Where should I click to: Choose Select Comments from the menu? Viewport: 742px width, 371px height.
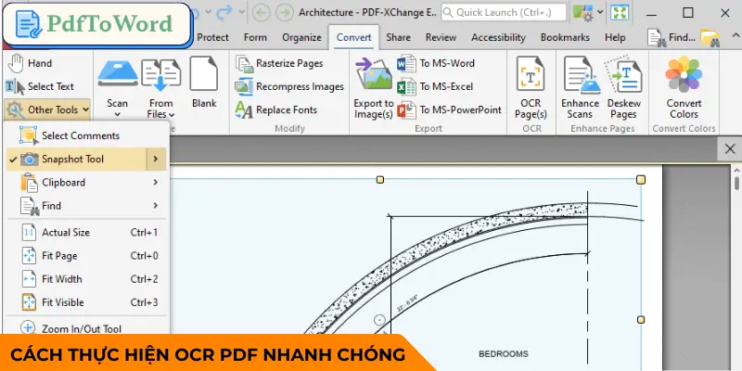[86, 135]
